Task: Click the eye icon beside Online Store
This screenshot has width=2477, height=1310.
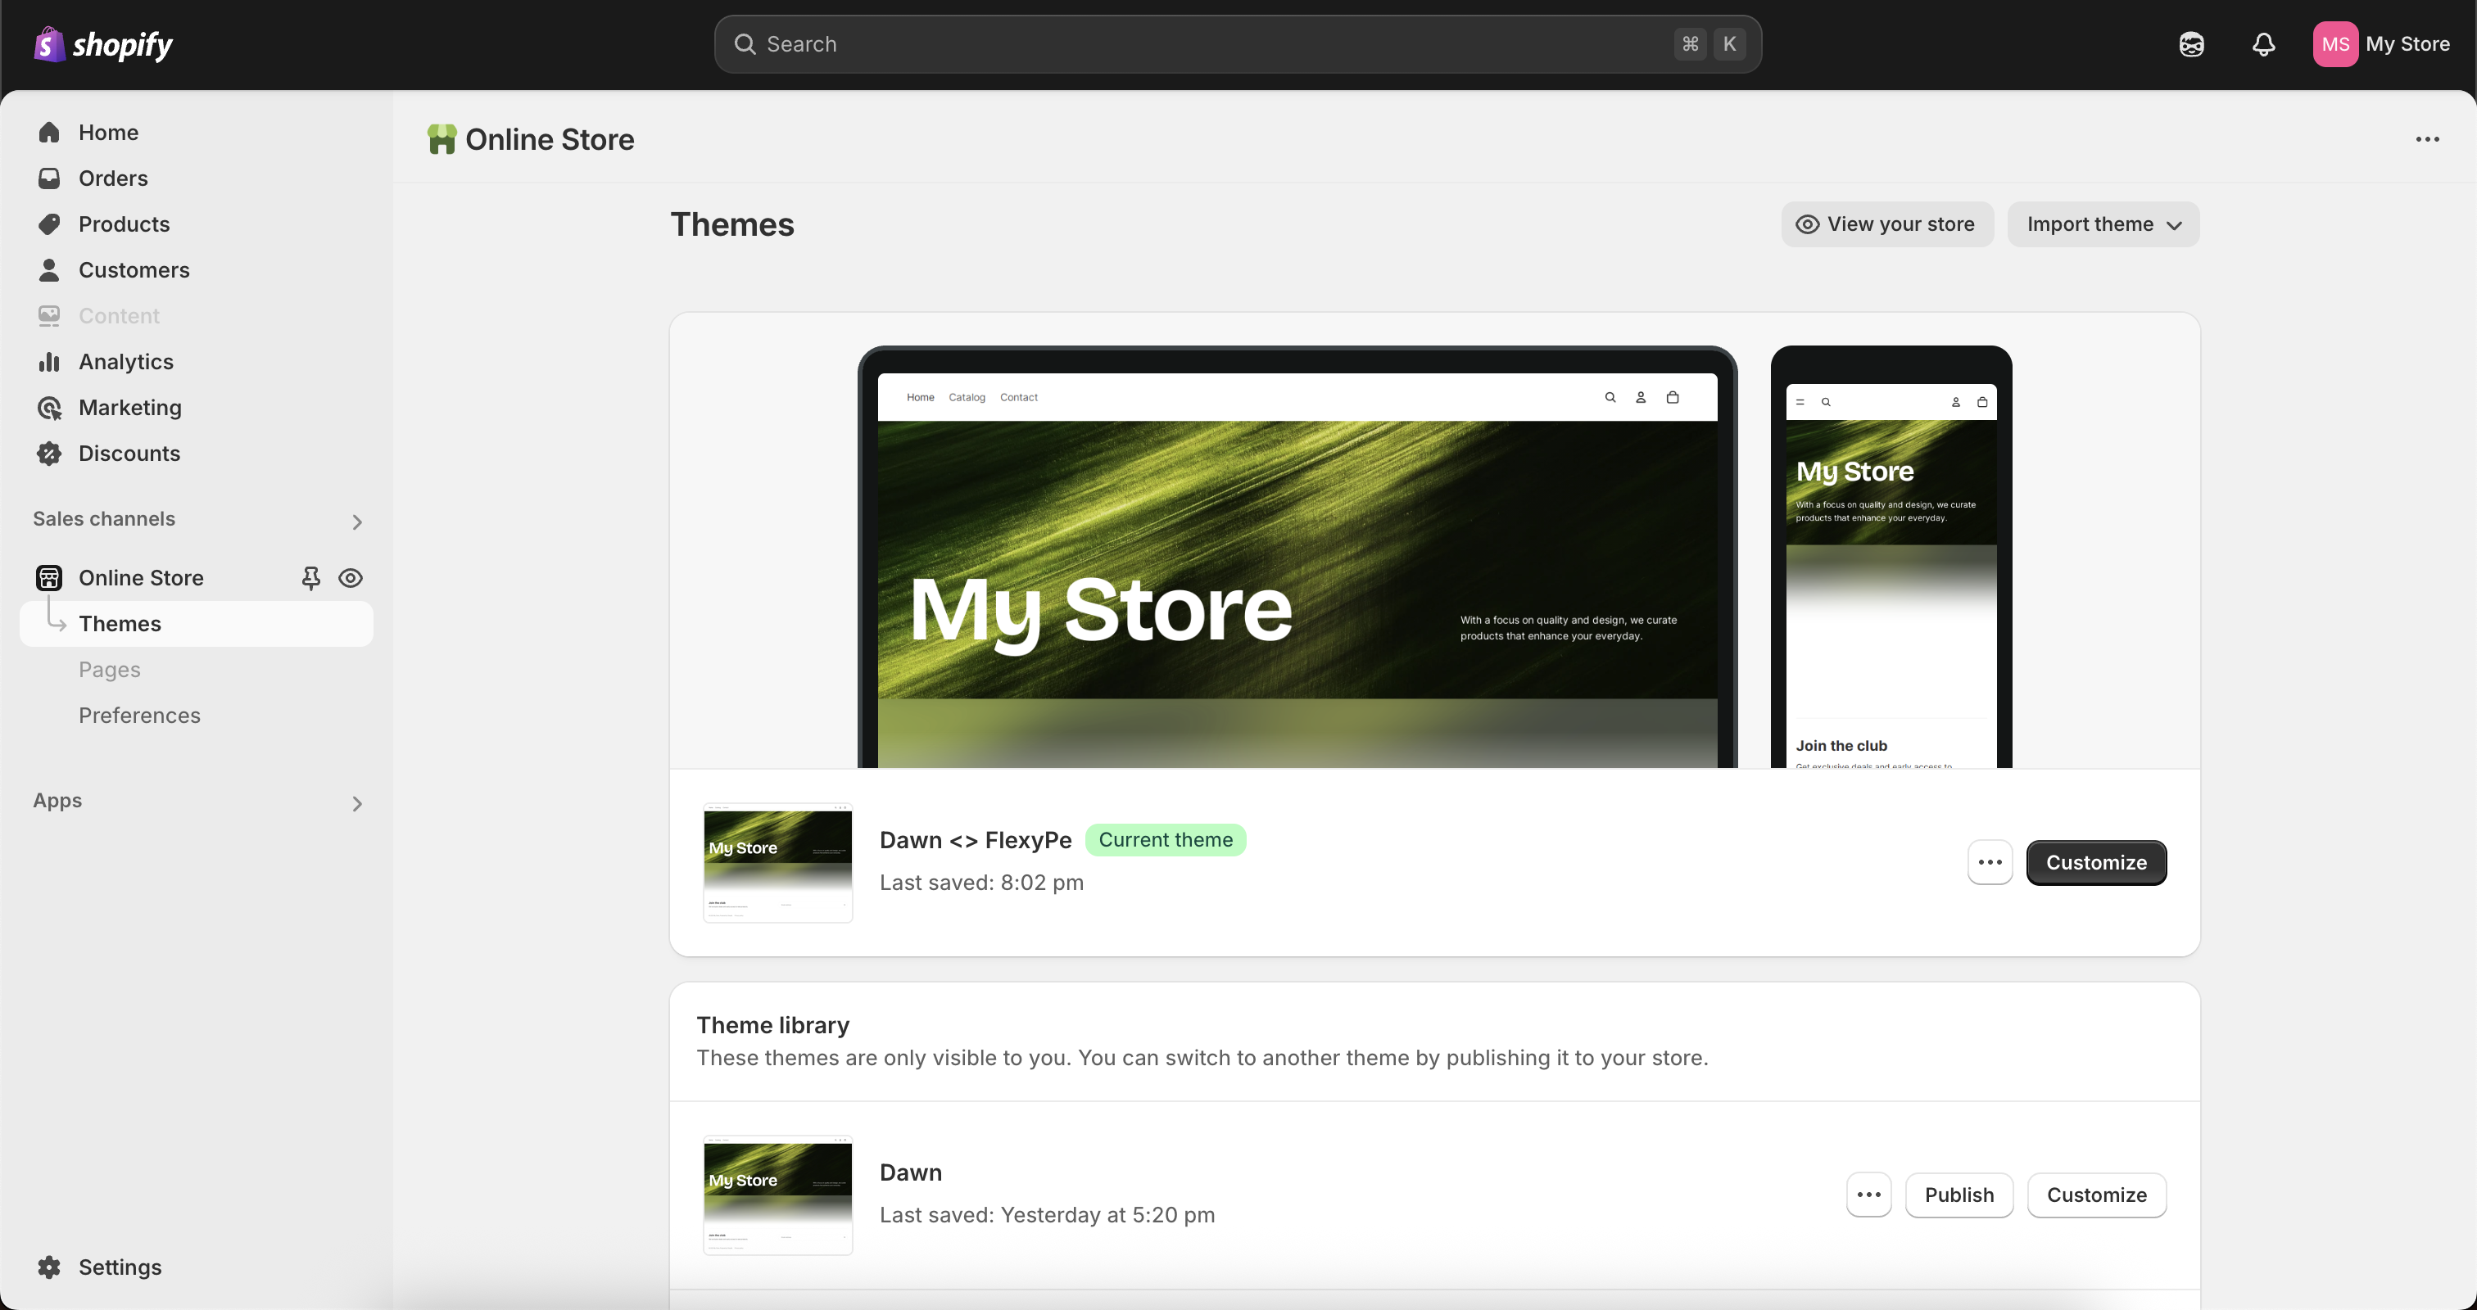Action: click(350, 578)
